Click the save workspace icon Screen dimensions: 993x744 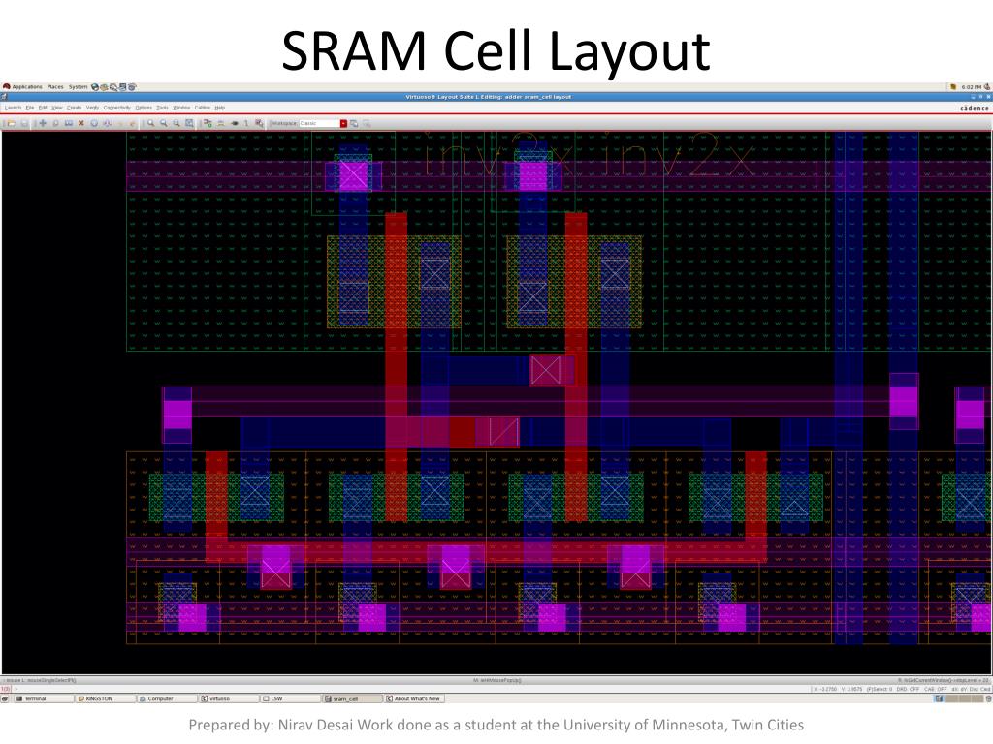354,123
